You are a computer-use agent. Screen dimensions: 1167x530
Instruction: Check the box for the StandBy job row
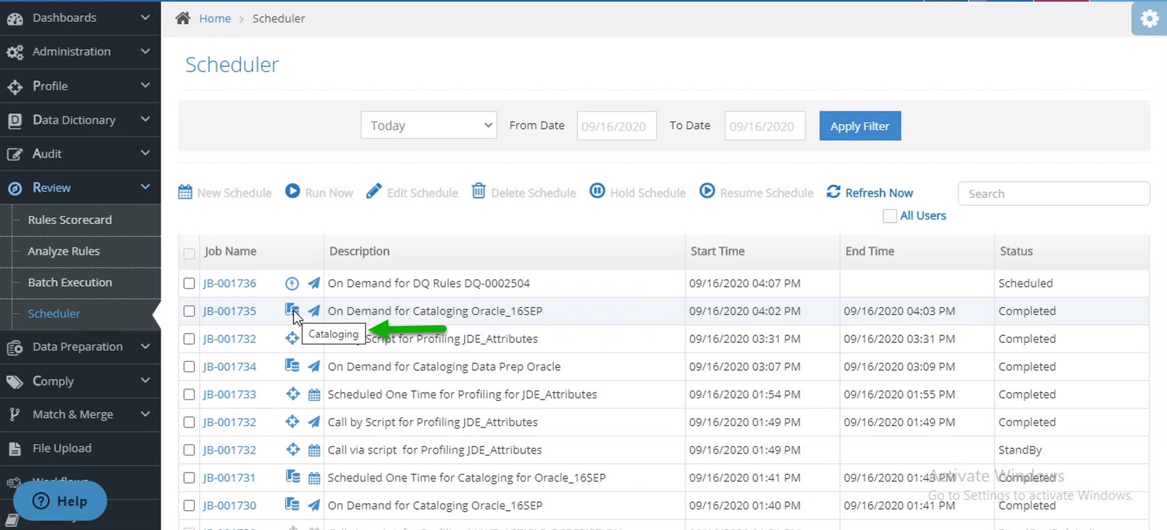[189, 450]
